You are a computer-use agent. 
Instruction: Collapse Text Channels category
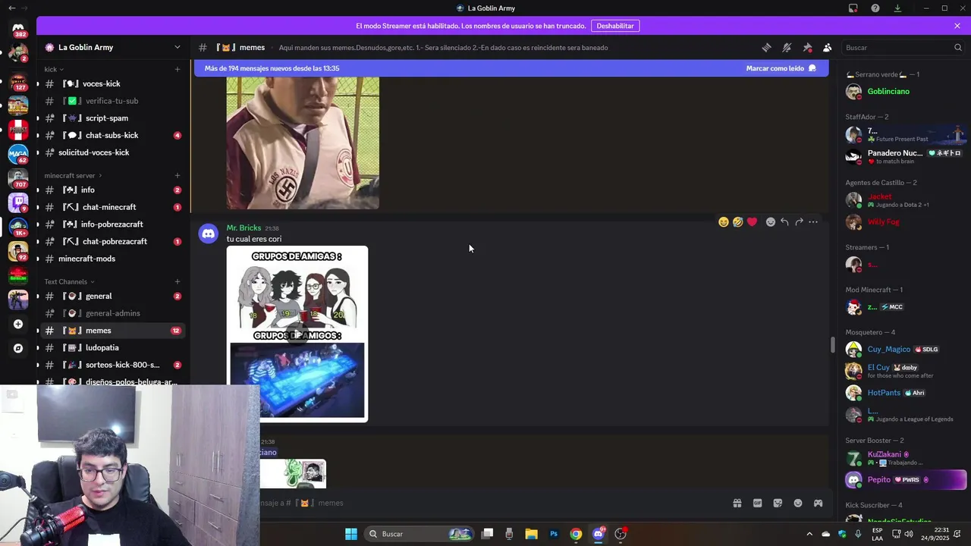[x=68, y=281]
